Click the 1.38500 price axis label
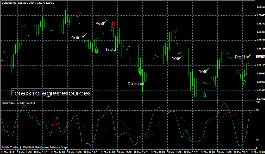265x154 pixels. (261, 7)
